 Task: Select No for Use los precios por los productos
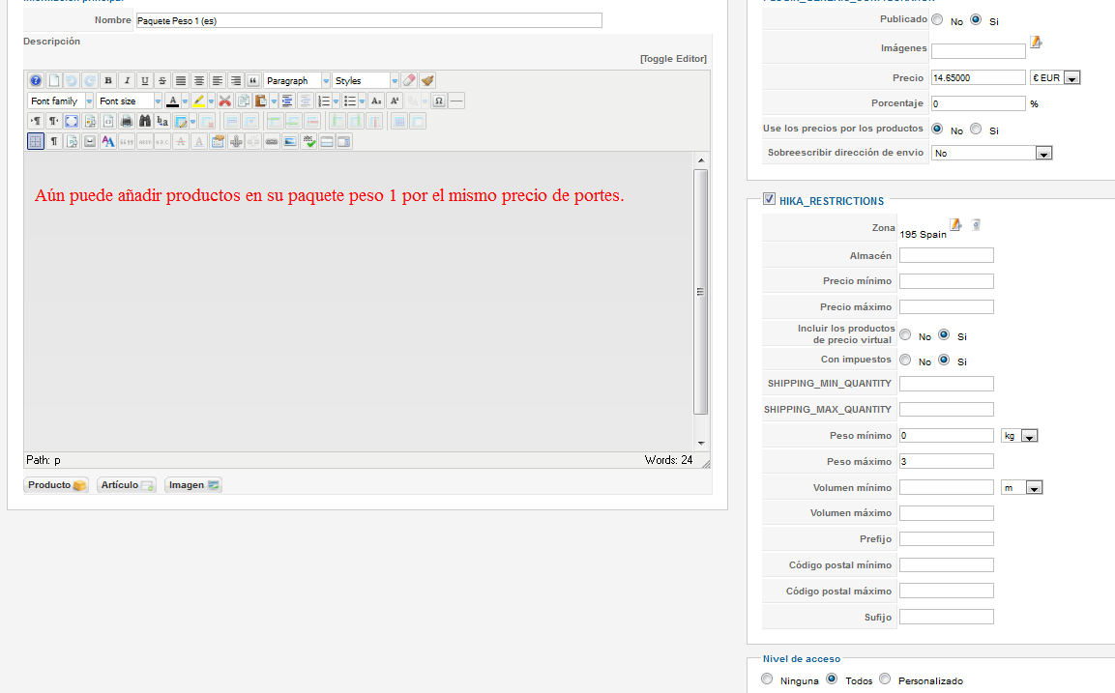pyautogui.click(x=937, y=129)
